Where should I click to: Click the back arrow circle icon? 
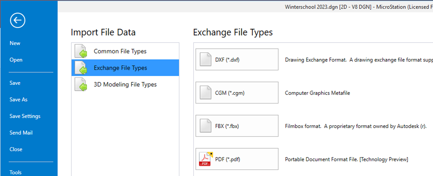[18, 21]
